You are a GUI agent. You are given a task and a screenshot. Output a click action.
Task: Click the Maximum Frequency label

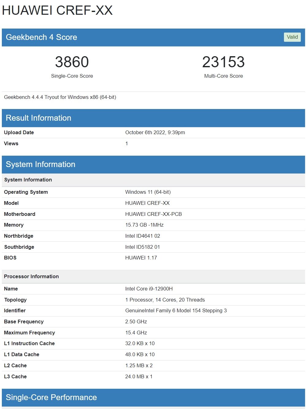coord(29,333)
